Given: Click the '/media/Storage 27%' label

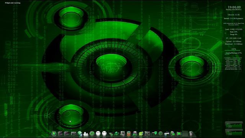Looking at the screenshot, I should click(234, 53).
